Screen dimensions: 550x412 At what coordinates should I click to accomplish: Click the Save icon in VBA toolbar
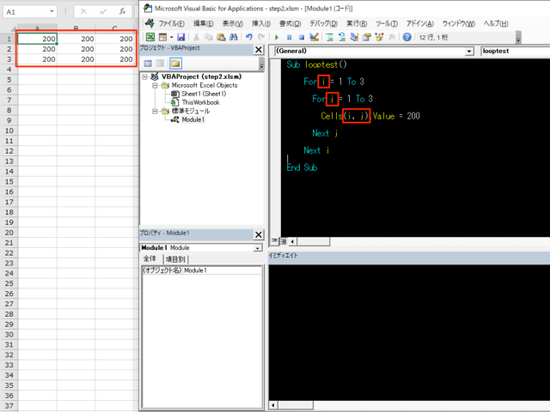click(181, 38)
